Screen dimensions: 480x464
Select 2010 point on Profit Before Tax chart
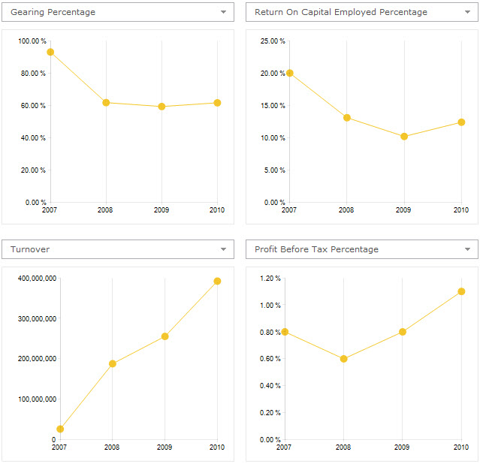point(461,291)
